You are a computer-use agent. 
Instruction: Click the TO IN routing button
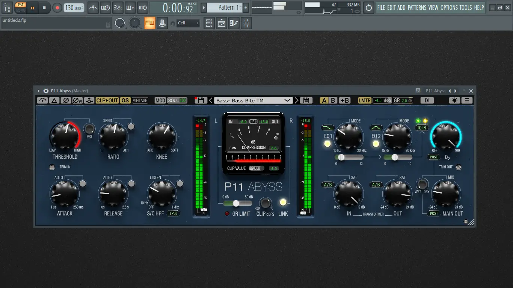pyautogui.click(x=422, y=128)
